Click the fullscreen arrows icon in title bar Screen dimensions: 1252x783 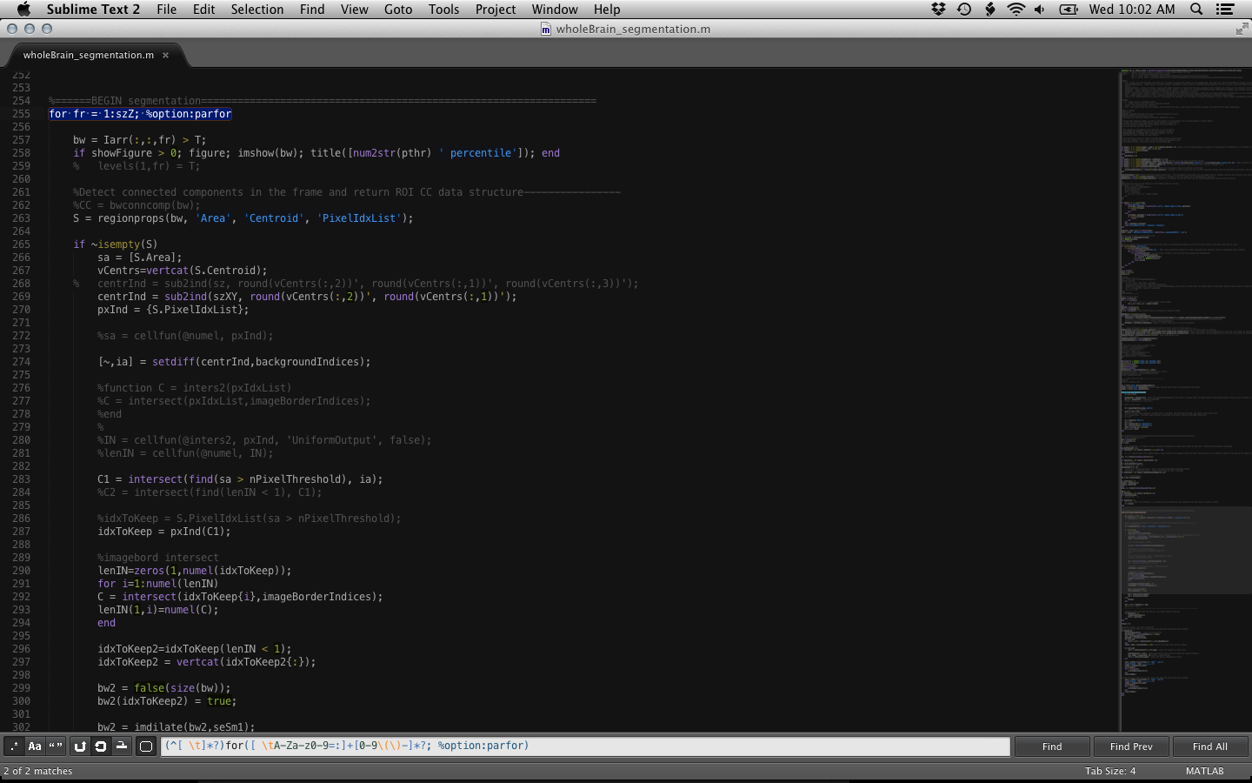point(1242,30)
